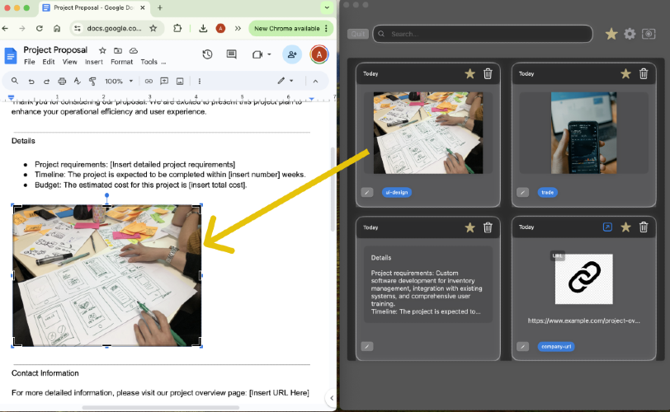The width and height of the screenshot is (670, 412).
Task: Expand the editing mode pencil dropdown
Action: (285, 81)
